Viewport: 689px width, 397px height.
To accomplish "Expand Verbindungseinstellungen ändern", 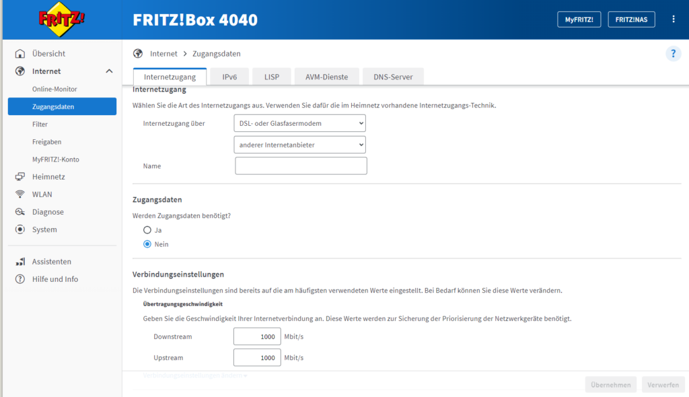I will [x=195, y=375].
